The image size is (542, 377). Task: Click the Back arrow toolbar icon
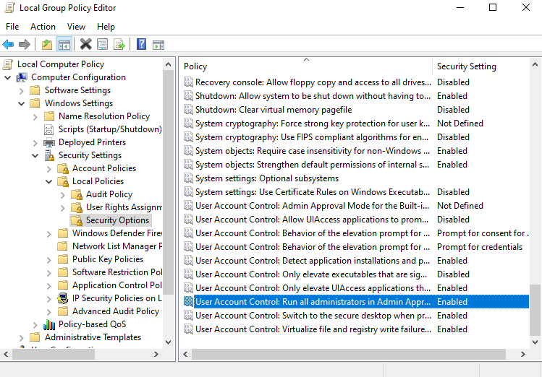pos(8,45)
